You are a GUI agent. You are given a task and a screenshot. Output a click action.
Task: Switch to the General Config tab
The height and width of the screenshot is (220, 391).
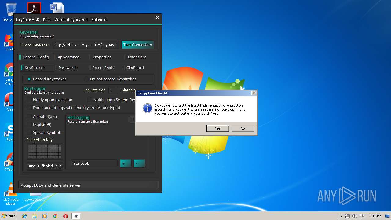[36, 57]
